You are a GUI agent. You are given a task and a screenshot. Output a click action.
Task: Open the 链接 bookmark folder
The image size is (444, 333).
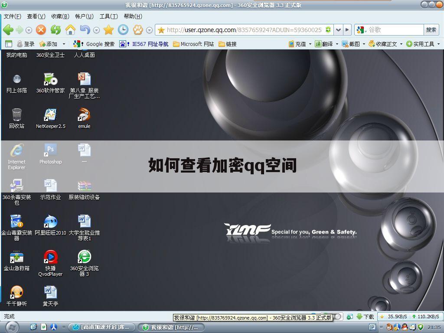(227, 44)
